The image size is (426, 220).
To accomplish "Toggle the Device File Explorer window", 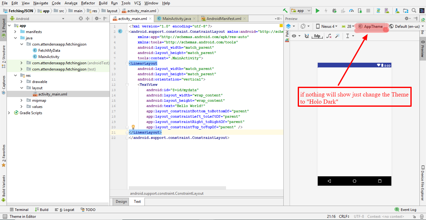I will tap(423, 183).
